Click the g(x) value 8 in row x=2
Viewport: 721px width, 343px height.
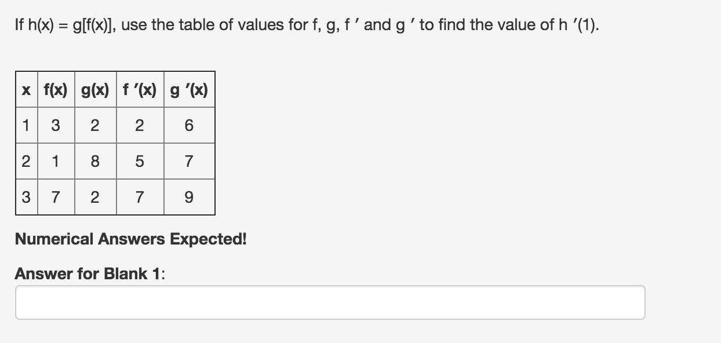[x=95, y=162]
